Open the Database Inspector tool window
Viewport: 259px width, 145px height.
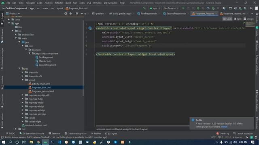coord(76,133)
